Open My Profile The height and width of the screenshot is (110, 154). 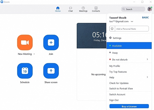[115, 66]
